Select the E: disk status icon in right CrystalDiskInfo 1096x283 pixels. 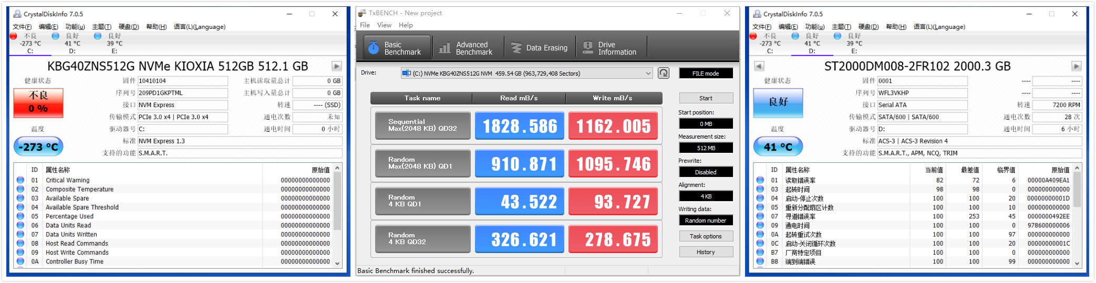coord(837,36)
